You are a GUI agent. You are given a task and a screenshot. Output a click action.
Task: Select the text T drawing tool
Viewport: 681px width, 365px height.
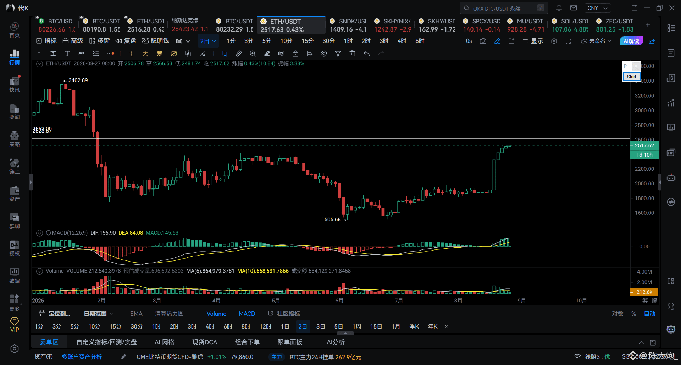[x=67, y=54]
